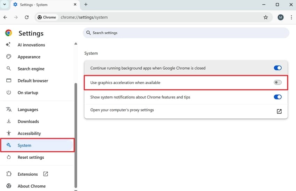Click 'Show system notifications about Chrome' text

[140, 97]
